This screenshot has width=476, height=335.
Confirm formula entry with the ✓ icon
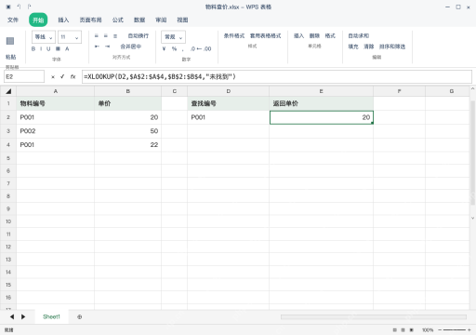62,76
